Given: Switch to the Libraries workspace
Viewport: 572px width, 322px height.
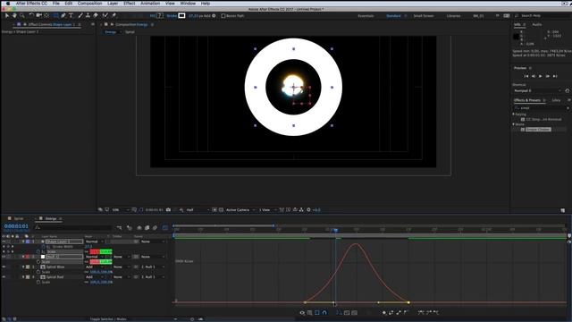Looking at the screenshot, I should click(453, 16).
